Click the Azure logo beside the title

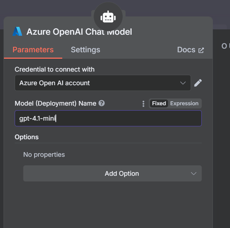pos(18,31)
